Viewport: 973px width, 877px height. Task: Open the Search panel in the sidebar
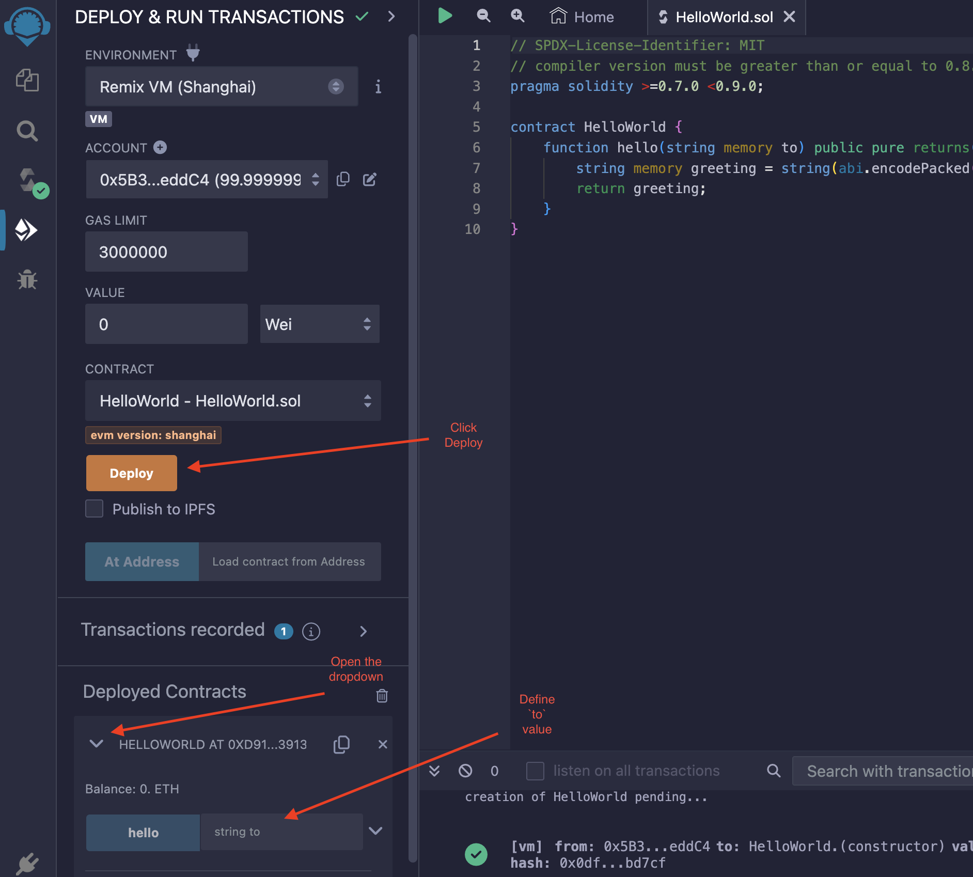point(27,131)
